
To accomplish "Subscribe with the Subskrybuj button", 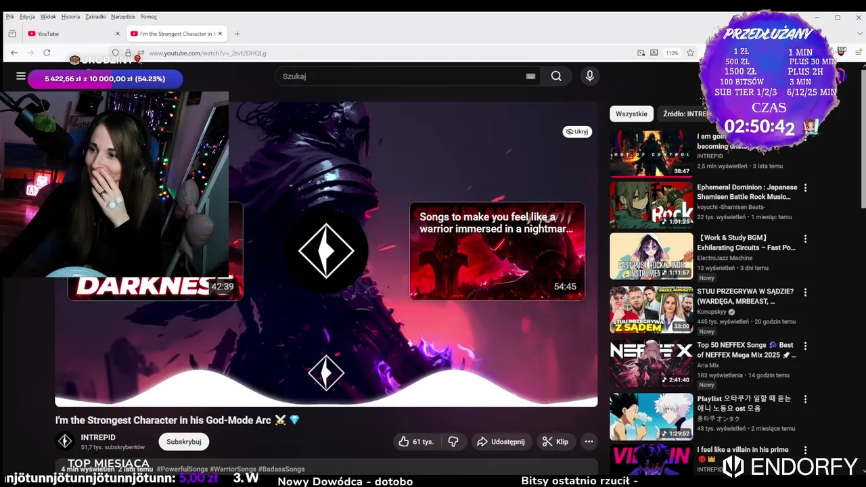I will tap(184, 442).
